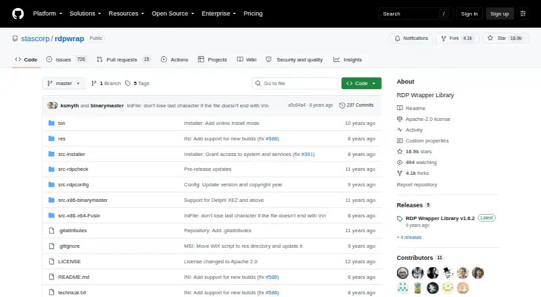The width and height of the screenshot is (541, 297).
Task: Click the Sign up button
Action: (500, 13)
